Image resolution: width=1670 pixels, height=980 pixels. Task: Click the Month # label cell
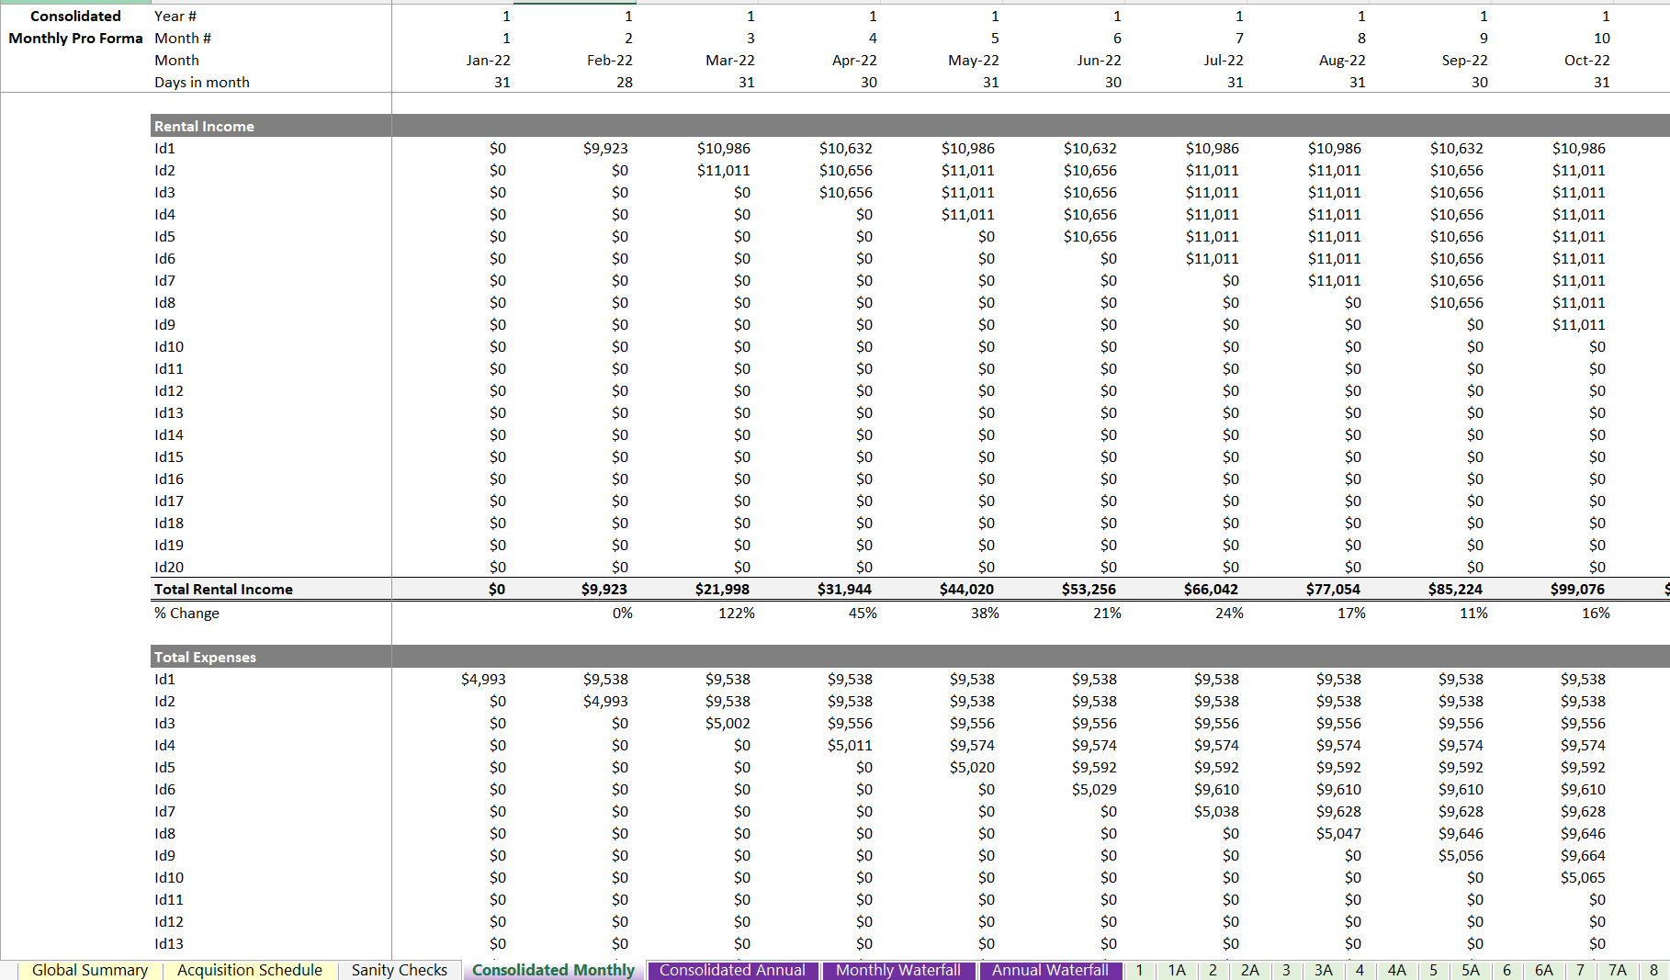pyautogui.click(x=183, y=39)
